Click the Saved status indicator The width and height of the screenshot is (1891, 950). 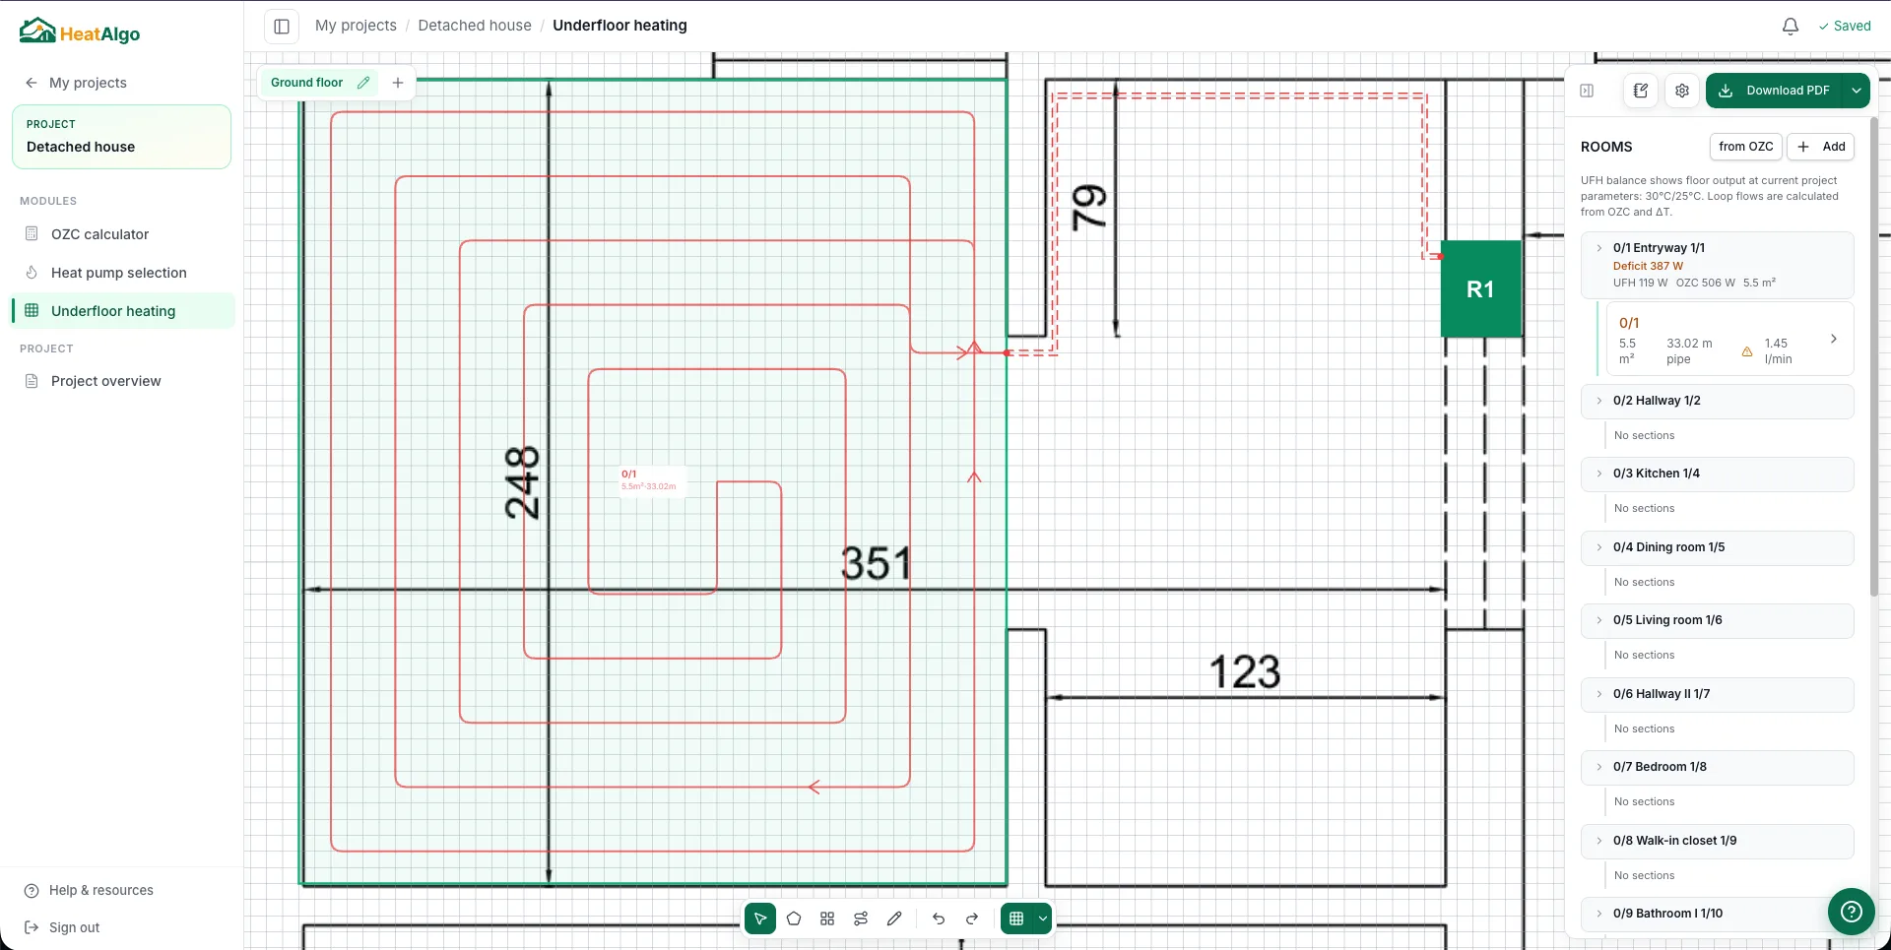tap(1844, 27)
